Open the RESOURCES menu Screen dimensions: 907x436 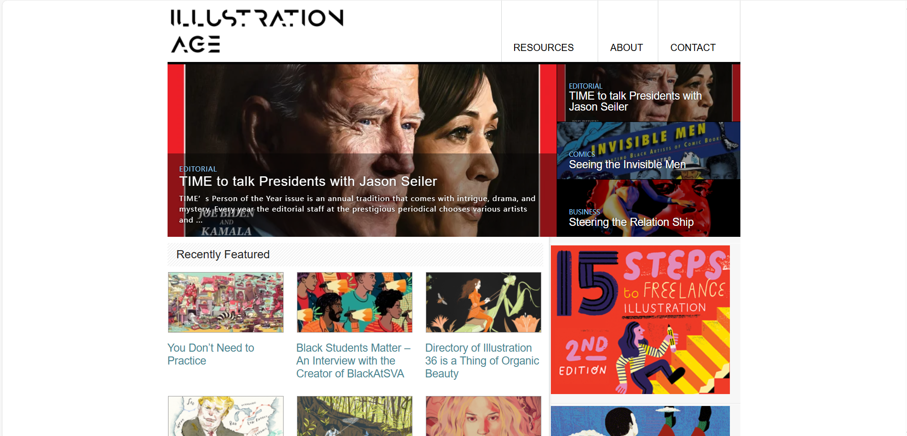(543, 48)
